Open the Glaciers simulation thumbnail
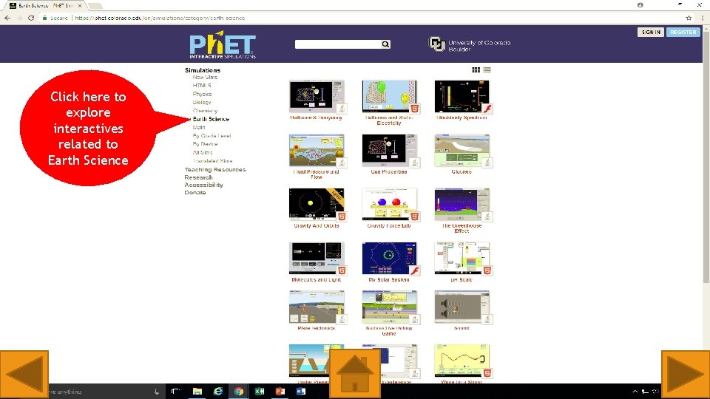 pyautogui.click(x=461, y=151)
